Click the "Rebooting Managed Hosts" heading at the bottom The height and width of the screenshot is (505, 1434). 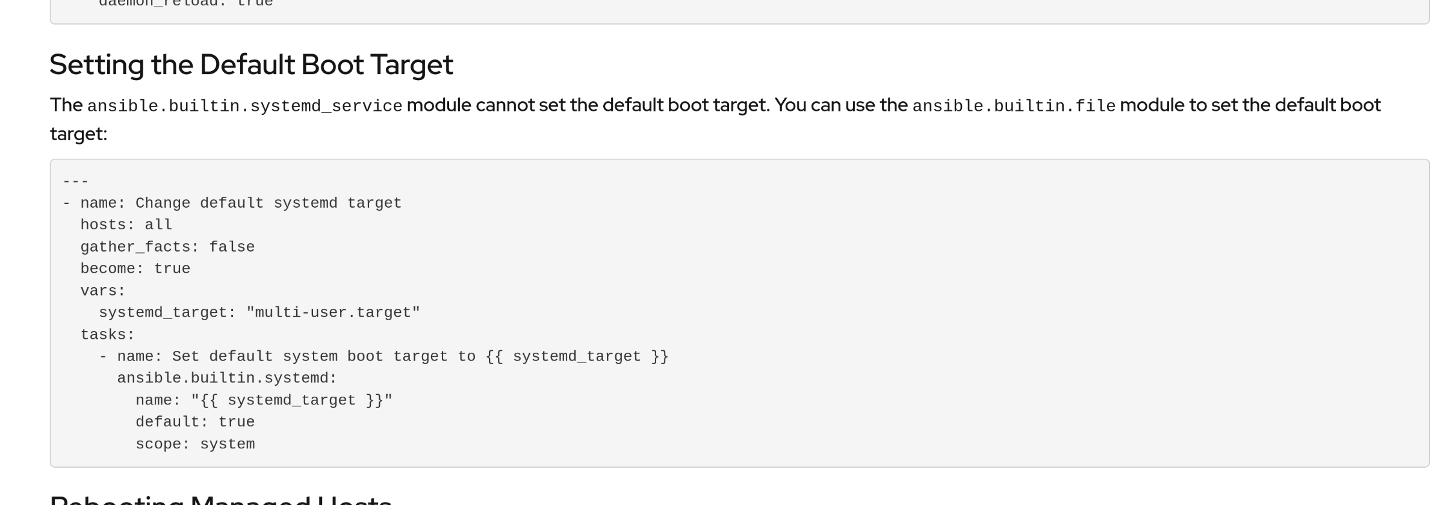point(220,500)
